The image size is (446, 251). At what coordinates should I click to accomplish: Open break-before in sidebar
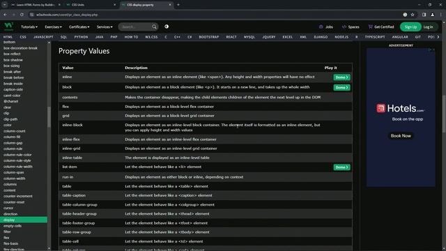[14, 77]
